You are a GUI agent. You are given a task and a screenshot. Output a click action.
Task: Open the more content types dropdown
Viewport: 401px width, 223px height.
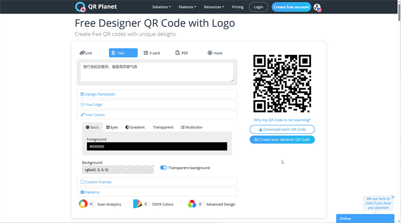coord(215,53)
